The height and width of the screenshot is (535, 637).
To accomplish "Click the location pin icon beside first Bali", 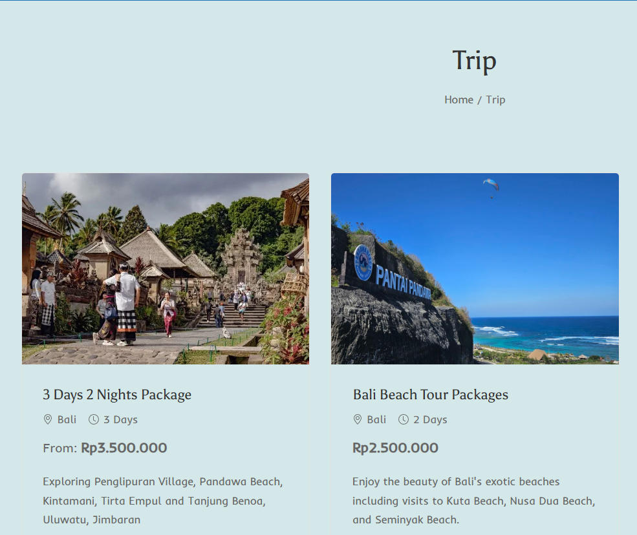I will tap(47, 419).
